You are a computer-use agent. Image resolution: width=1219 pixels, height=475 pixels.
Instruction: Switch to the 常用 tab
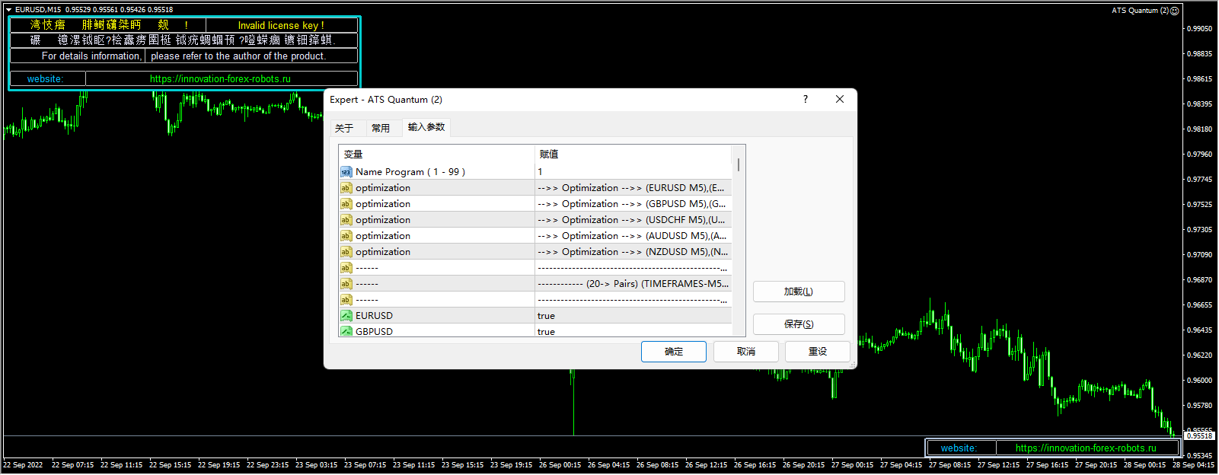coord(381,128)
